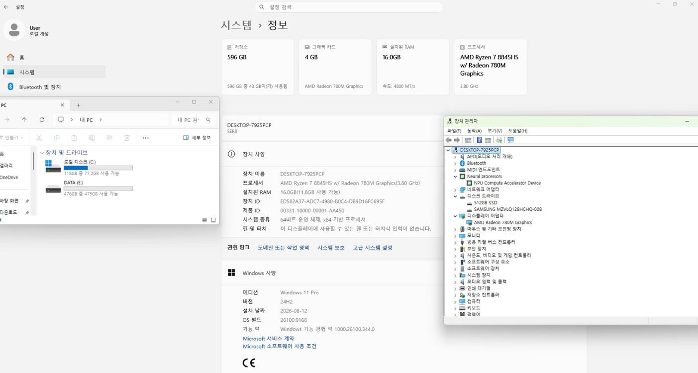The image size is (698, 373).
Task: Open the Microsoft 소프트웨어 사용 조건 link
Action: (280, 347)
